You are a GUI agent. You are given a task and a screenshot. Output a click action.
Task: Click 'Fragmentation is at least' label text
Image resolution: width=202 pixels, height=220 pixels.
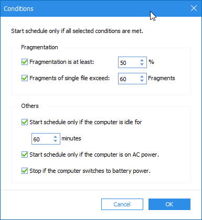pyautogui.click(x=62, y=62)
